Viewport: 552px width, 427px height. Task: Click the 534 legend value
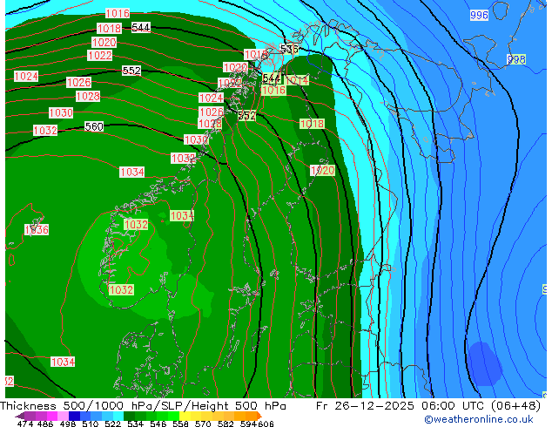(x=135, y=424)
